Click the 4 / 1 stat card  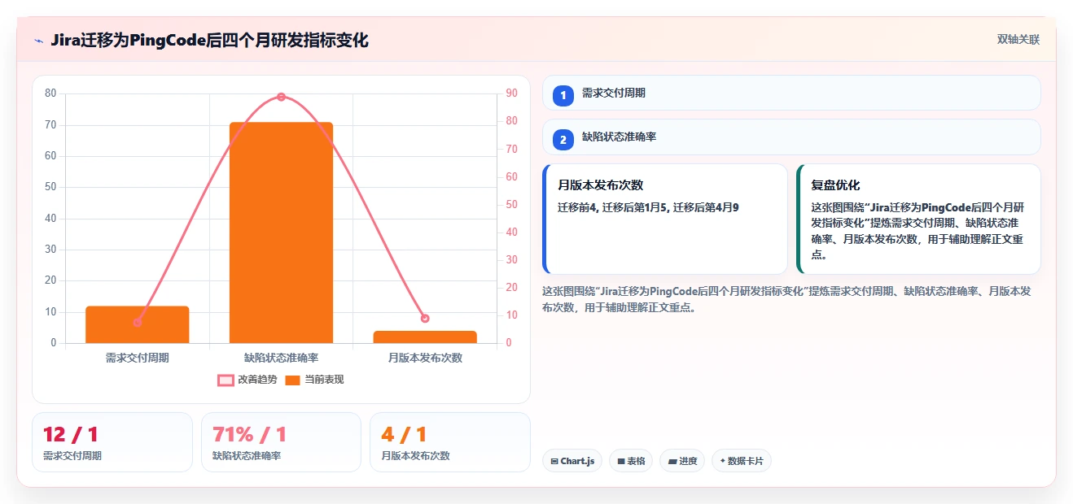450,442
